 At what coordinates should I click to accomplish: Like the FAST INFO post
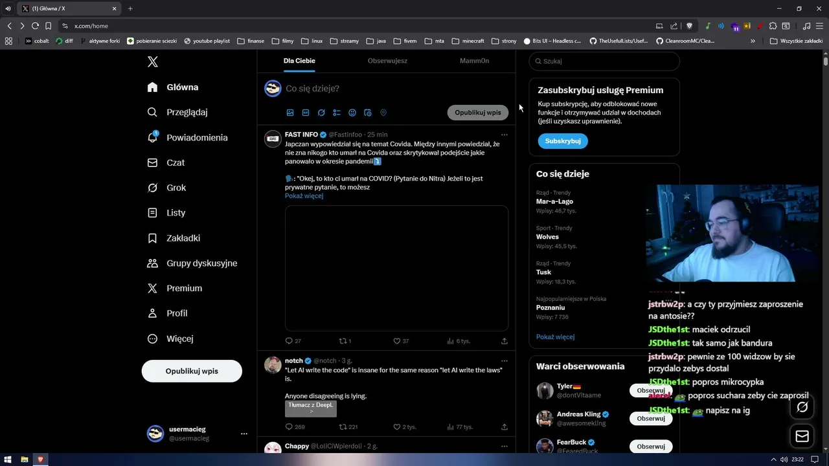coord(401,341)
